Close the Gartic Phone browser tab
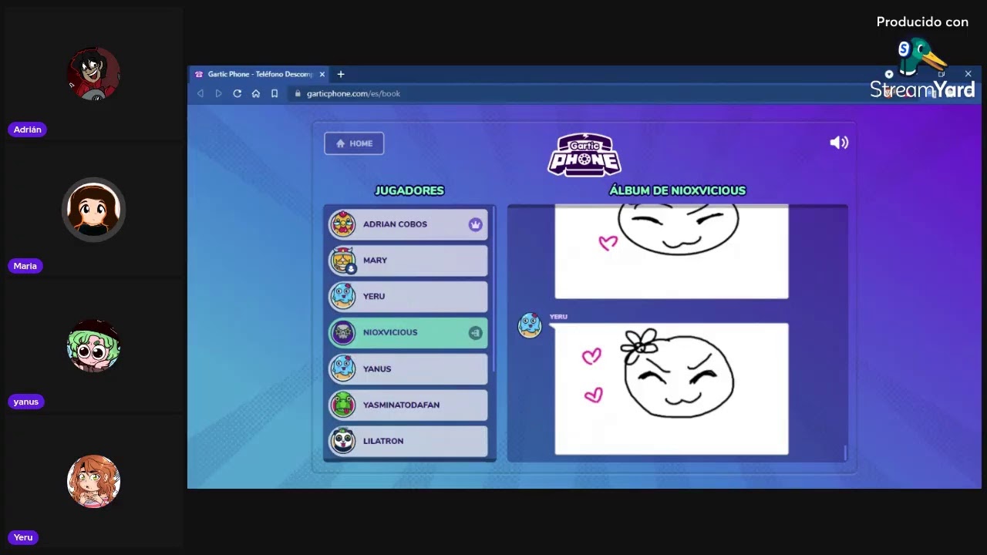The width and height of the screenshot is (987, 555). coord(322,74)
